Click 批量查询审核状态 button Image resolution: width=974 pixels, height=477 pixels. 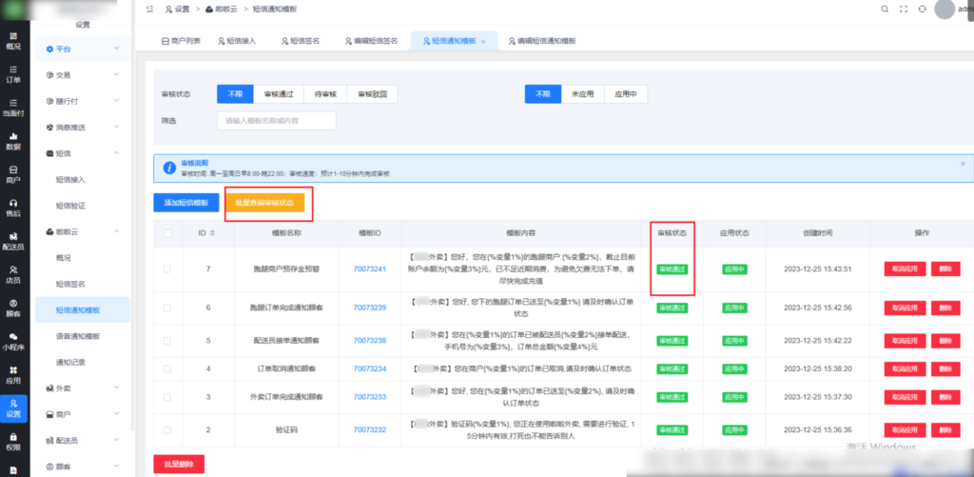[264, 203]
